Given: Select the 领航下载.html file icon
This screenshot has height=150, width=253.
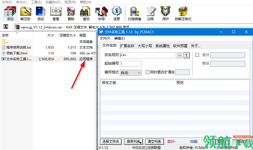Looking at the screenshot, I should coord(4,53).
